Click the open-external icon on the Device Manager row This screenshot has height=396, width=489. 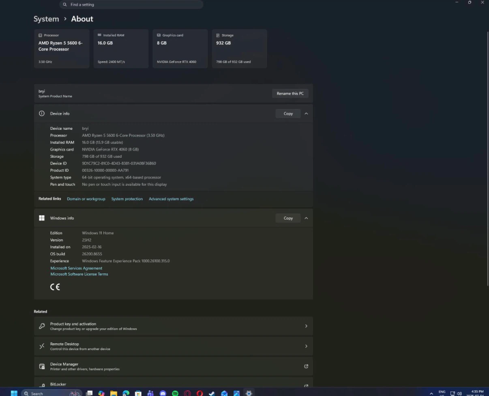[x=306, y=366]
